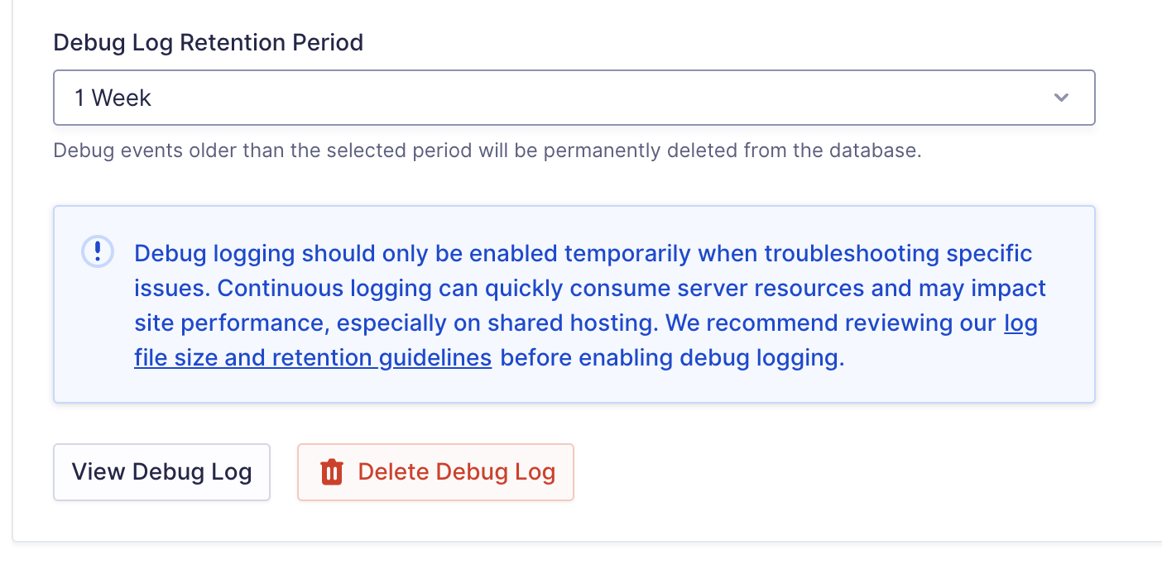This screenshot has width=1162, height=564.
Task: Click "We recommend reviewing our" notice text
Action: [x=831, y=323]
